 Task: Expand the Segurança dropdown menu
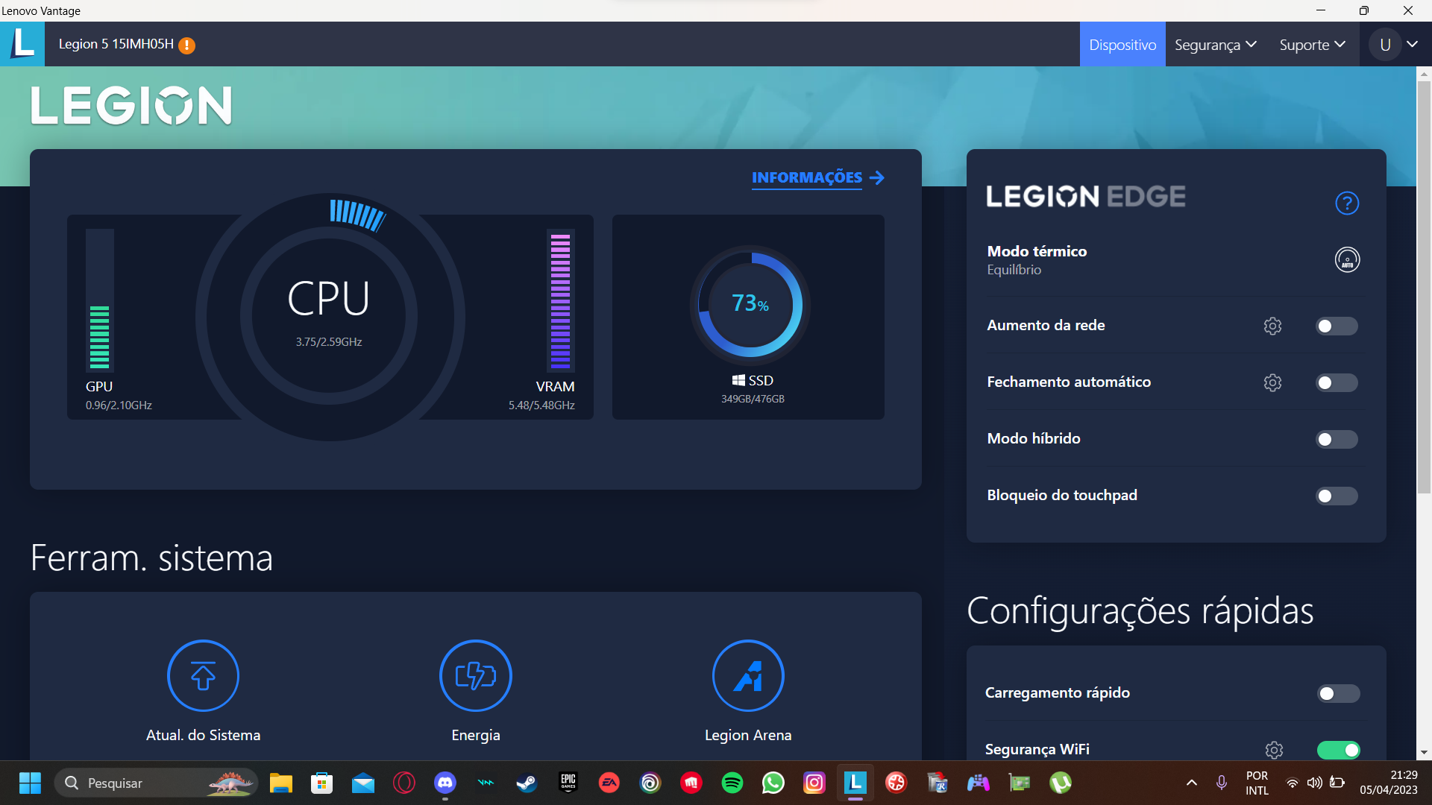click(1216, 45)
